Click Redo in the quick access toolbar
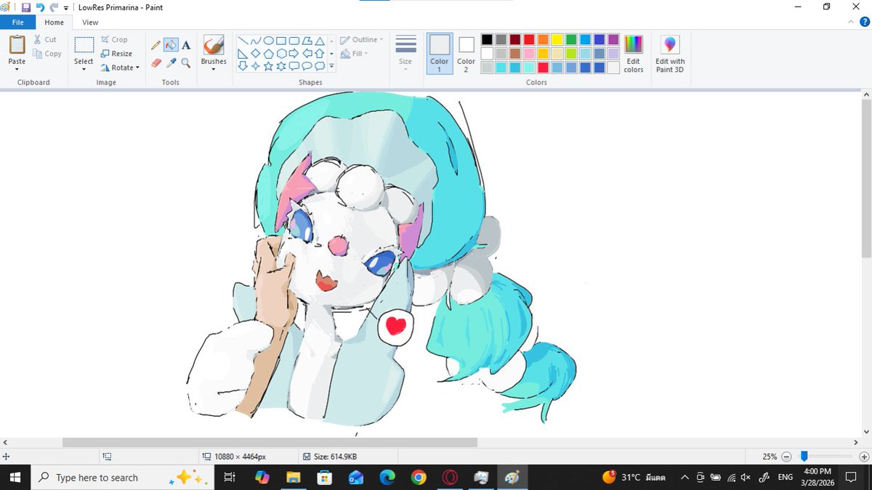 (x=54, y=7)
